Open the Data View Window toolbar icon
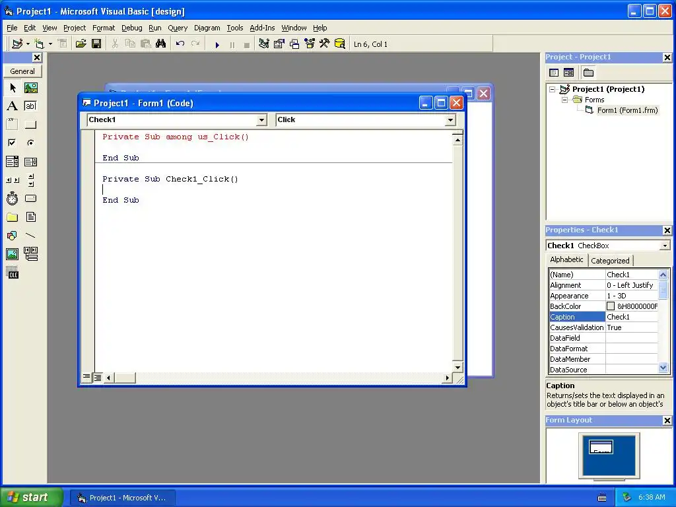 (340, 44)
